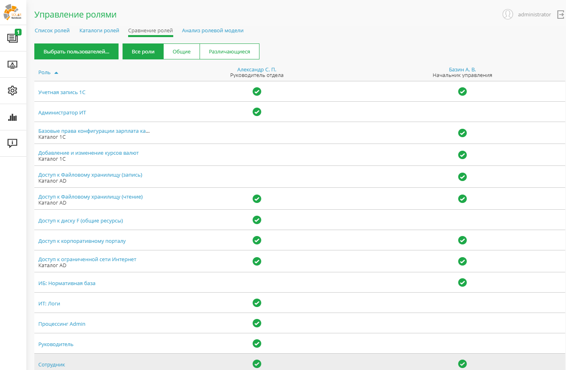Click Базин's checkmark for Учетная запись 1С
Screen dimensions: 566x370
(x=463, y=92)
